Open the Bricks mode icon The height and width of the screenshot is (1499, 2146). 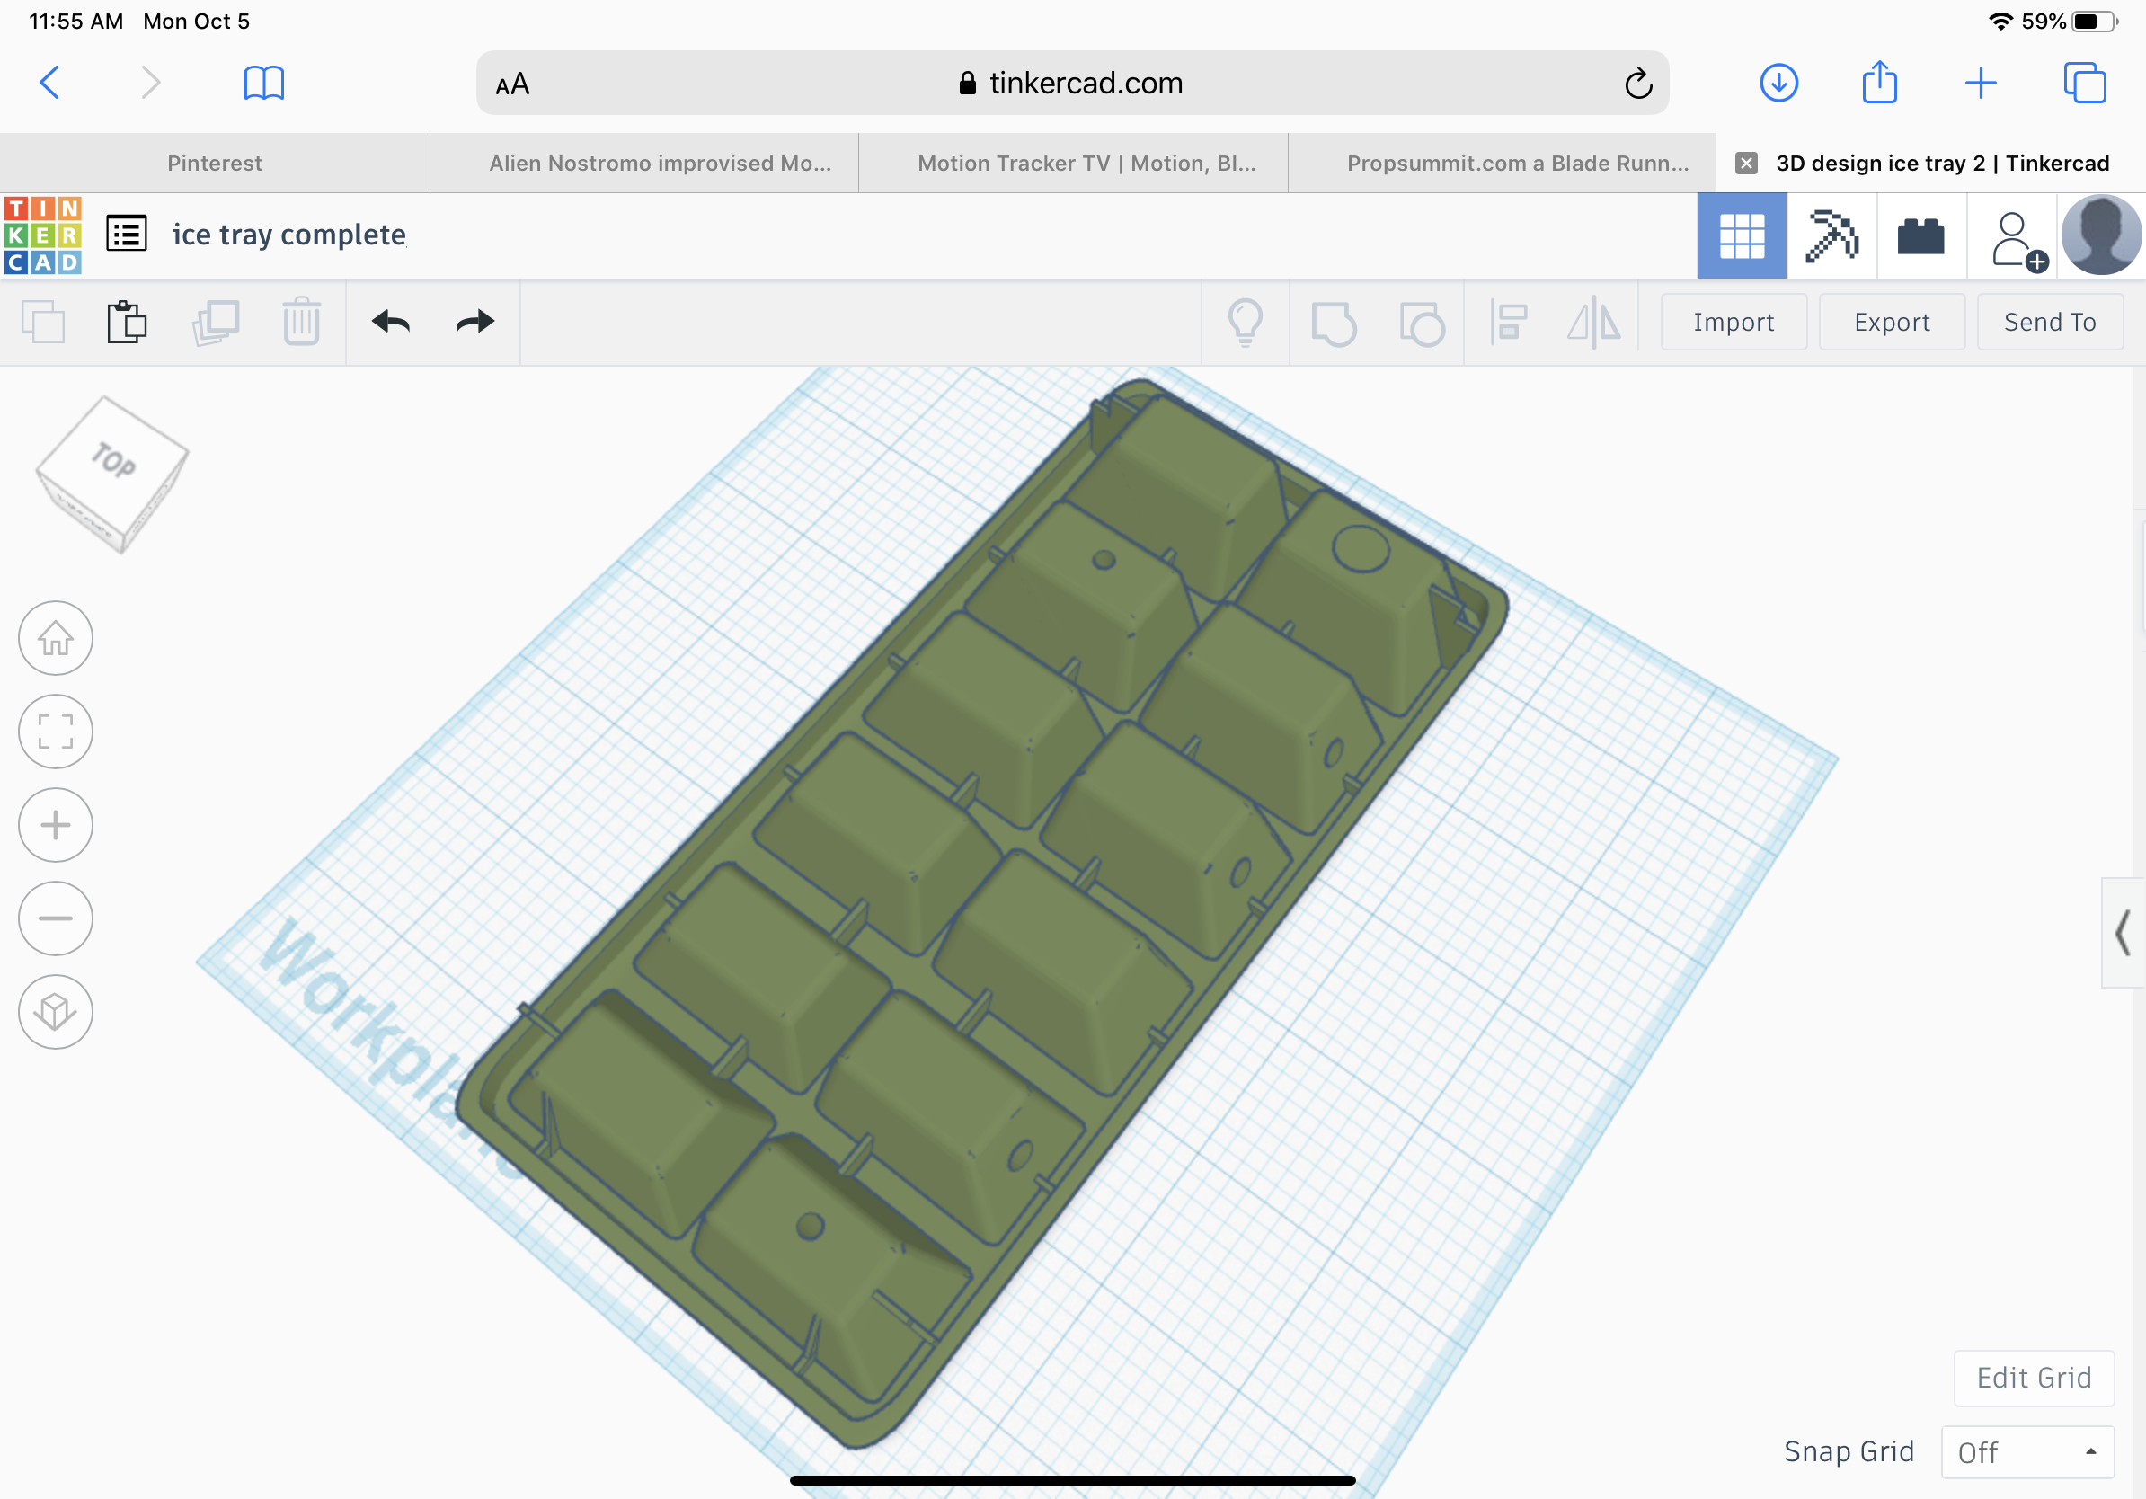[1920, 235]
